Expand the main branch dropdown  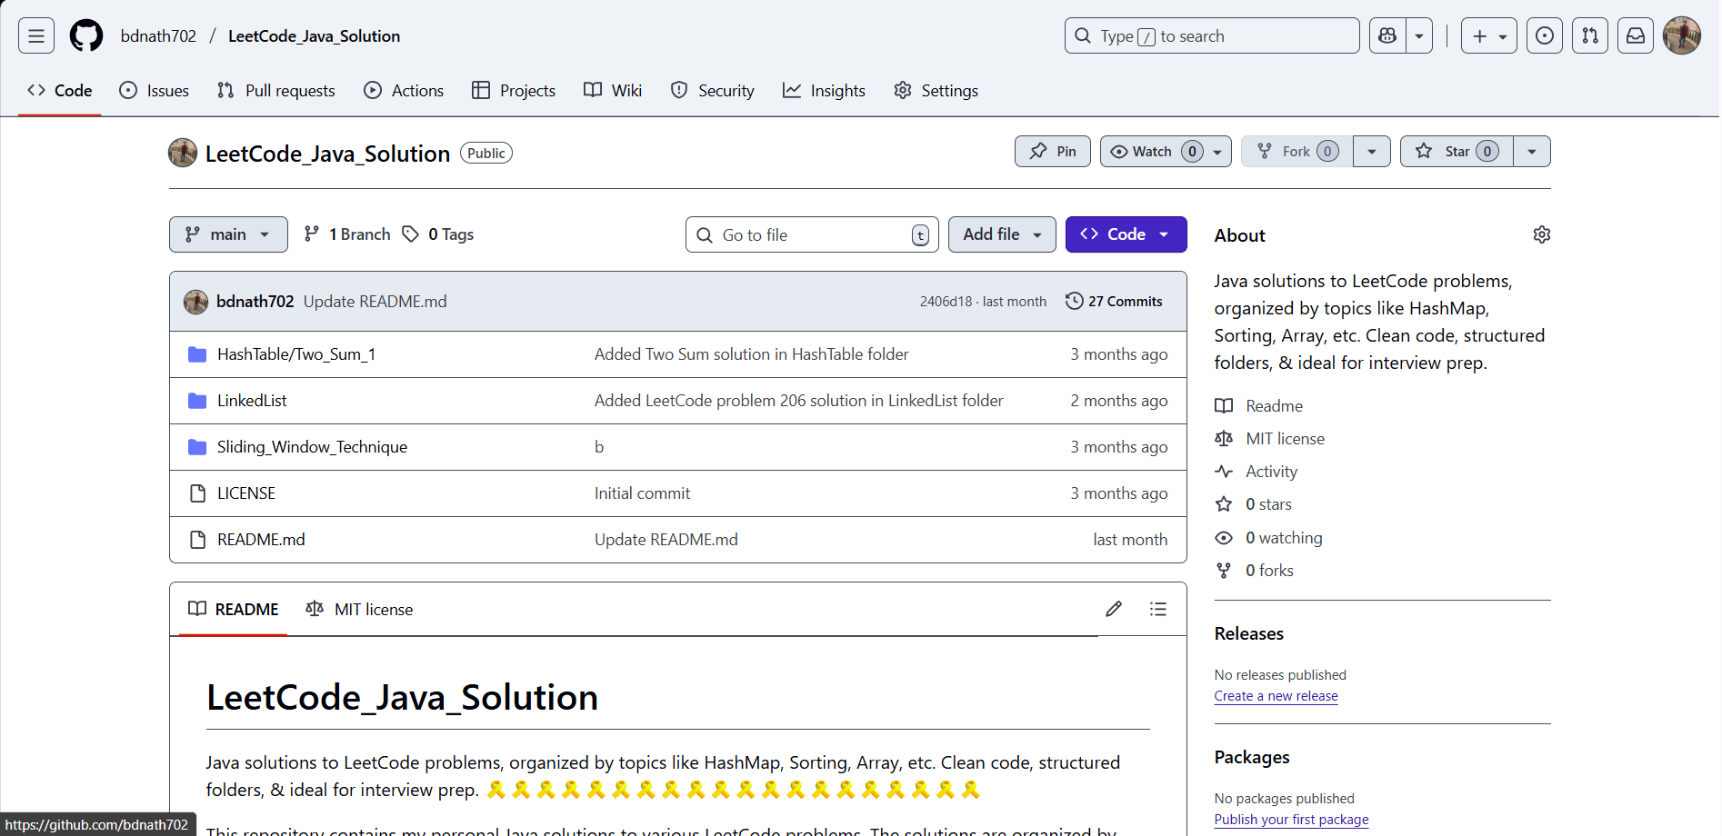[228, 234]
